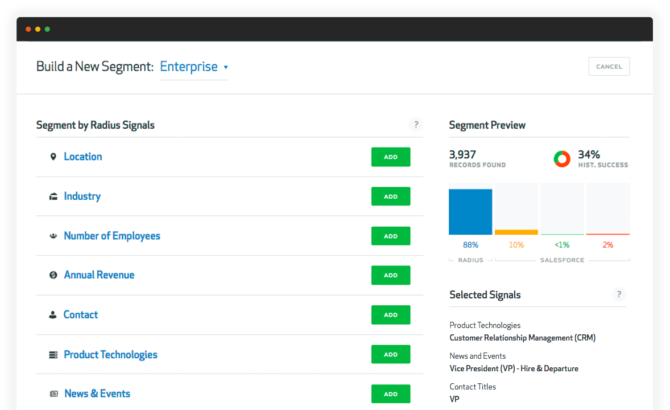Click the 3,937 records found count
The width and height of the screenshot is (670, 410).
[462, 154]
